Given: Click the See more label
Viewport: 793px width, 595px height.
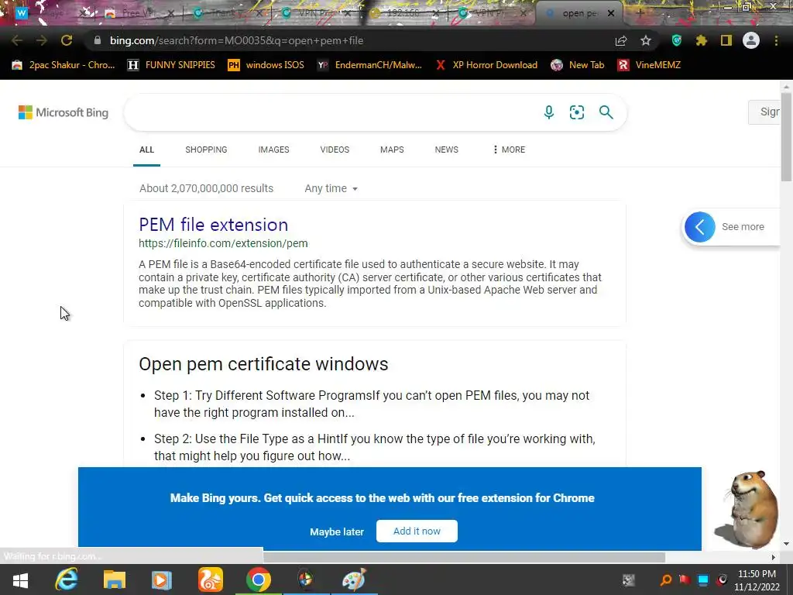Looking at the screenshot, I should tap(743, 227).
